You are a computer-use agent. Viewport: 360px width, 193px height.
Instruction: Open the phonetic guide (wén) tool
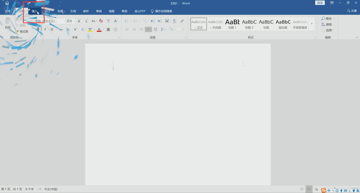108,21
